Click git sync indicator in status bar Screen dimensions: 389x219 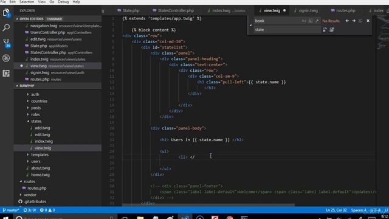(30, 210)
